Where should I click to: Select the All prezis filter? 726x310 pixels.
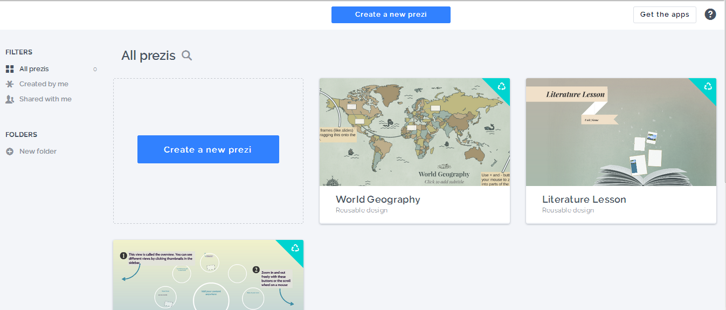[34, 69]
